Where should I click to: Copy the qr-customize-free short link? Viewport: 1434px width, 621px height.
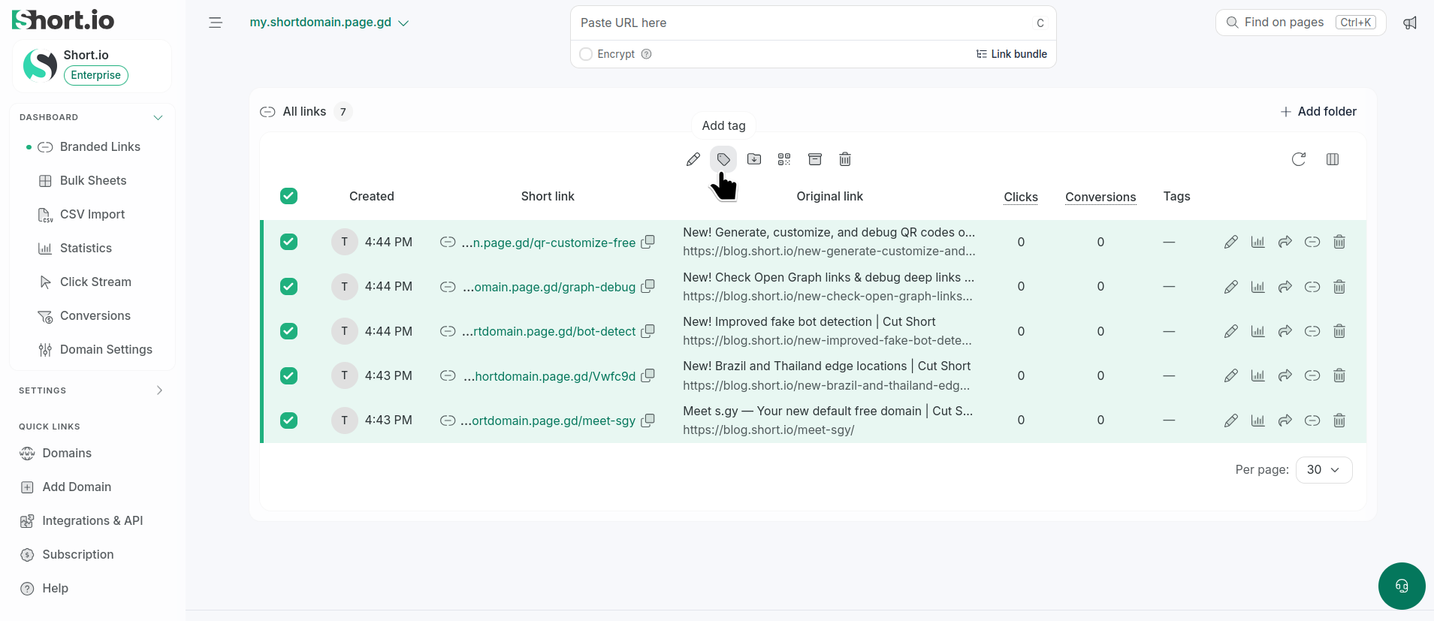(x=648, y=242)
